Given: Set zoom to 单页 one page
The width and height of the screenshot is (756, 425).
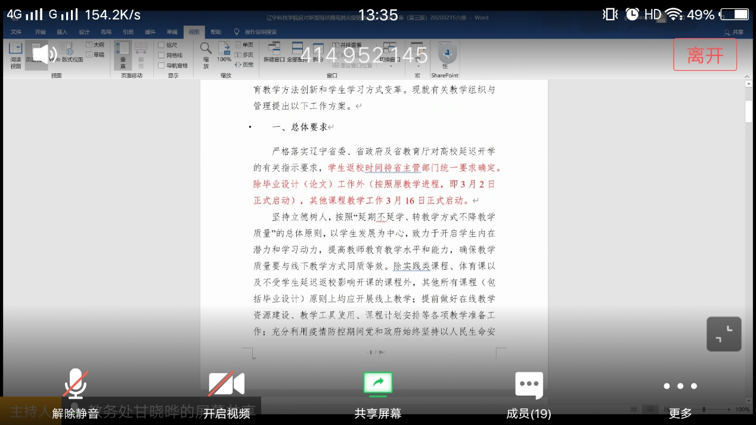Looking at the screenshot, I should [244, 45].
